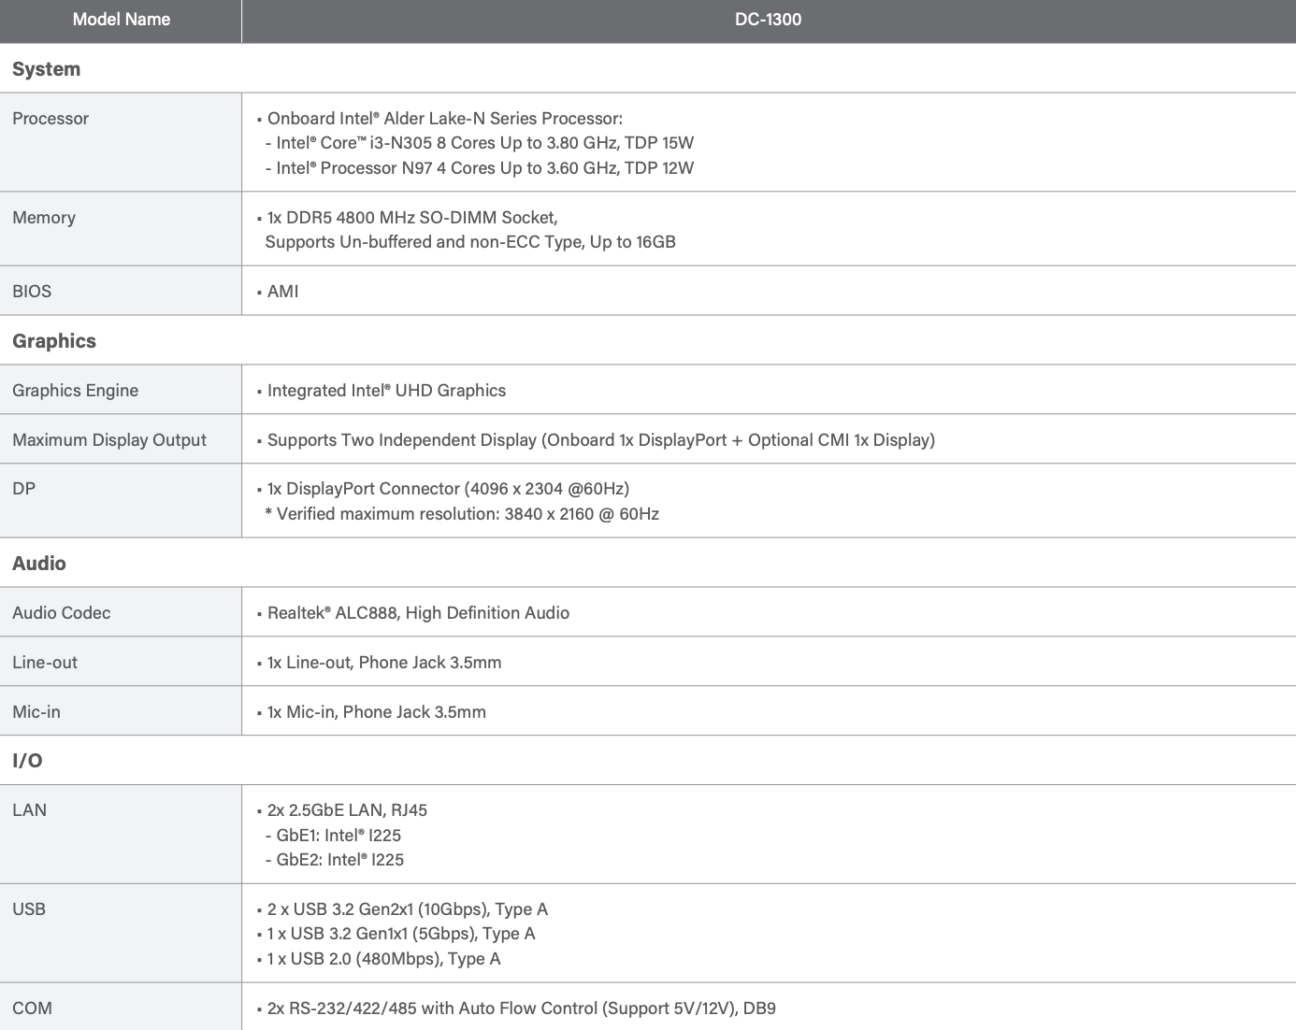The height and width of the screenshot is (1030, 1296).
Task: Select 'Verified maximum resolution: 3840 x 2160' note
Action: pyautogui.click(x=462, y=514)
